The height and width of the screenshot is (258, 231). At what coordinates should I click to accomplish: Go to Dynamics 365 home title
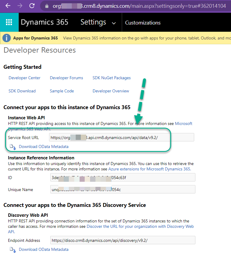(44, 22)
